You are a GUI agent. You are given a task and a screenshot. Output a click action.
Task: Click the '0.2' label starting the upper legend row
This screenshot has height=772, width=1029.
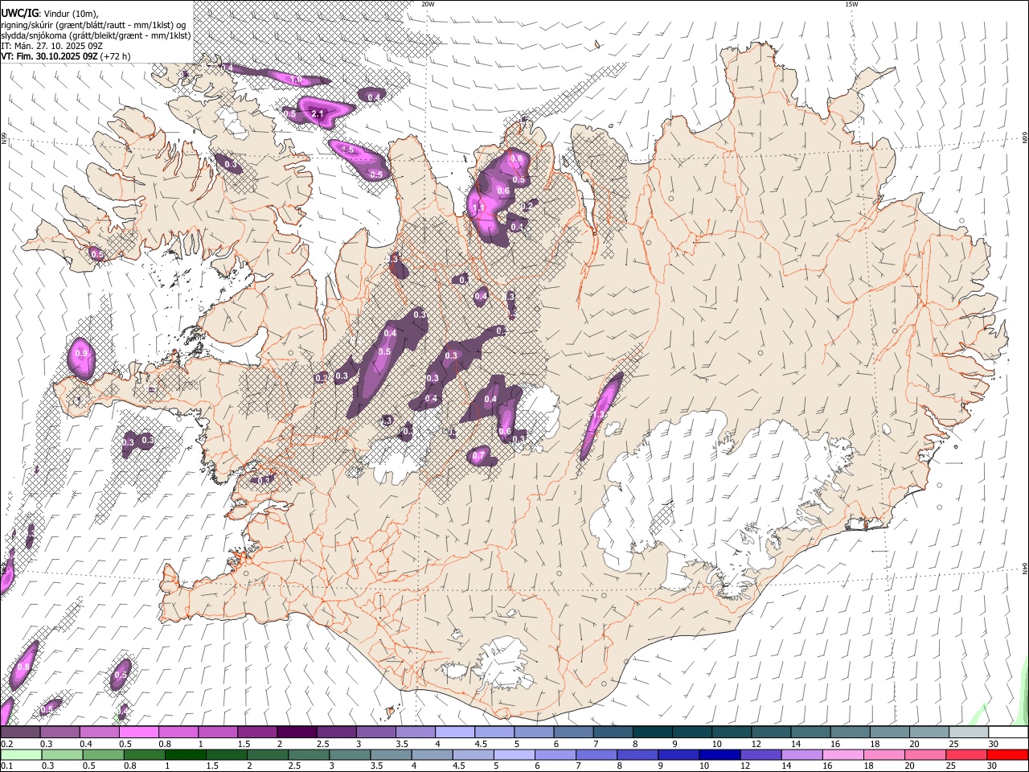tap(7, 744)
